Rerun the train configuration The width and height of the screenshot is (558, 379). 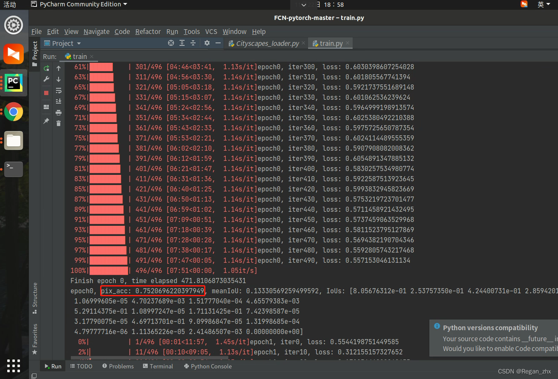pos(47,68)
